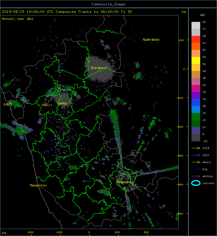The height and width of the screenshot is (236, 217).
Task: Click the eburn legend label
Action: pos(207,162)
